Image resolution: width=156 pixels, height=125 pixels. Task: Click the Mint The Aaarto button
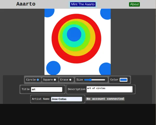[83, 4]
